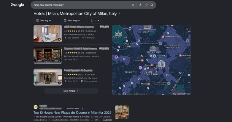This screenshot has width=232, height=122.
Task: Show previous photo of all-suite hotel
Action: (x=36, y=61)
